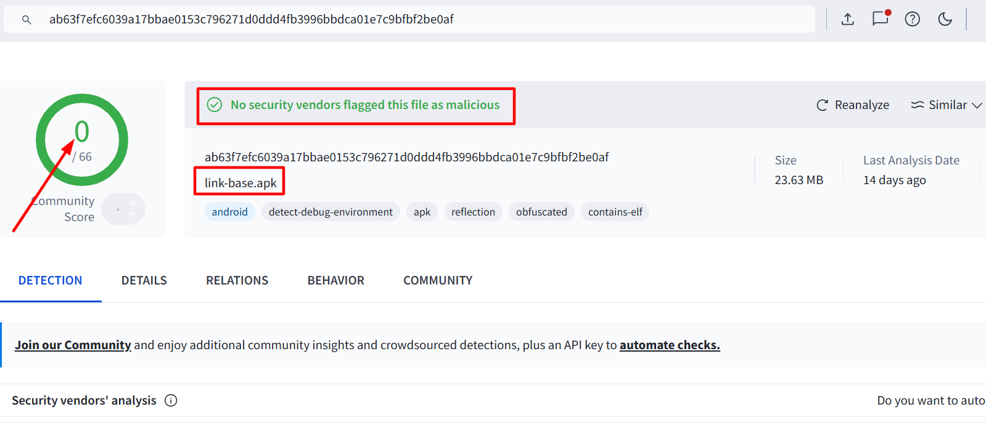Open the automate checks link
Image resolution: width=986 pixels, height=428 pixels.
[x=670, y=345]
